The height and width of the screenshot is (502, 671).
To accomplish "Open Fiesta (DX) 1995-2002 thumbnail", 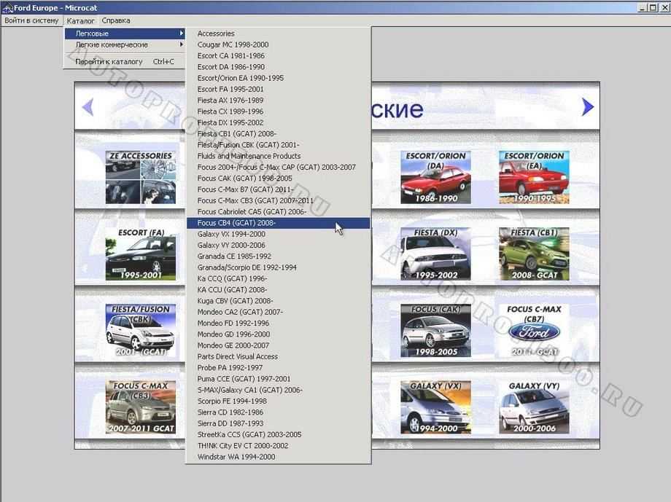I will (x=435, y=254).
